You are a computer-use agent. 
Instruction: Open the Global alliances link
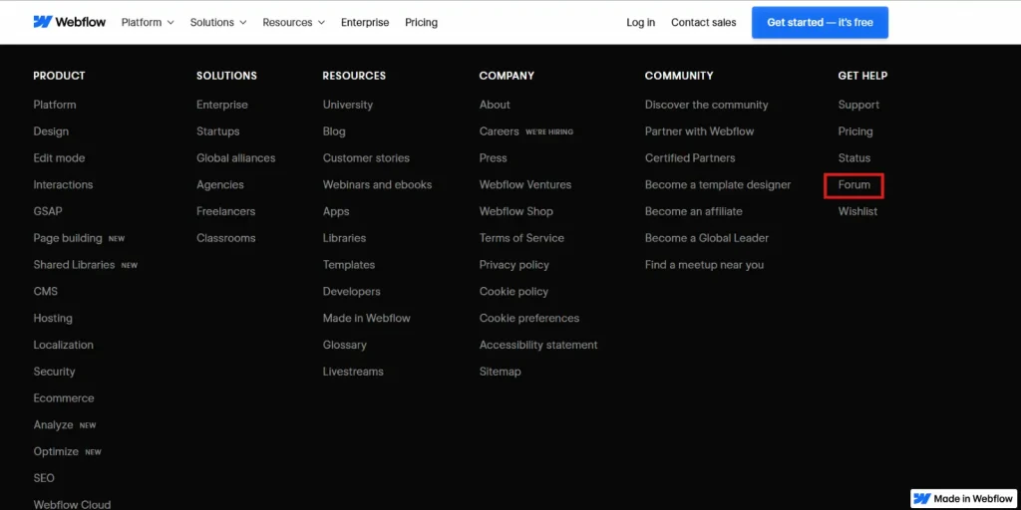point(235,158)
